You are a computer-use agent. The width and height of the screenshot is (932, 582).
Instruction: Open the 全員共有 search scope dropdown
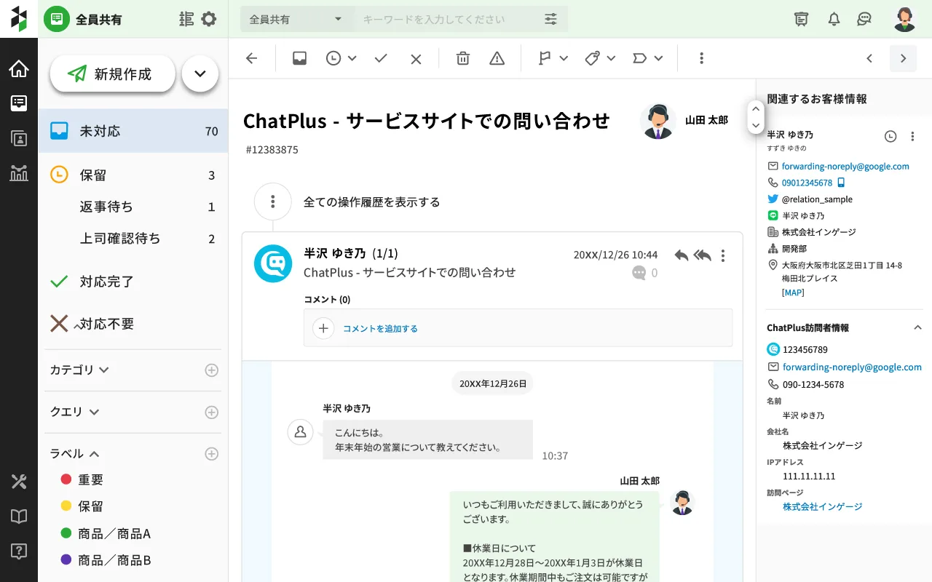point(296,19)
